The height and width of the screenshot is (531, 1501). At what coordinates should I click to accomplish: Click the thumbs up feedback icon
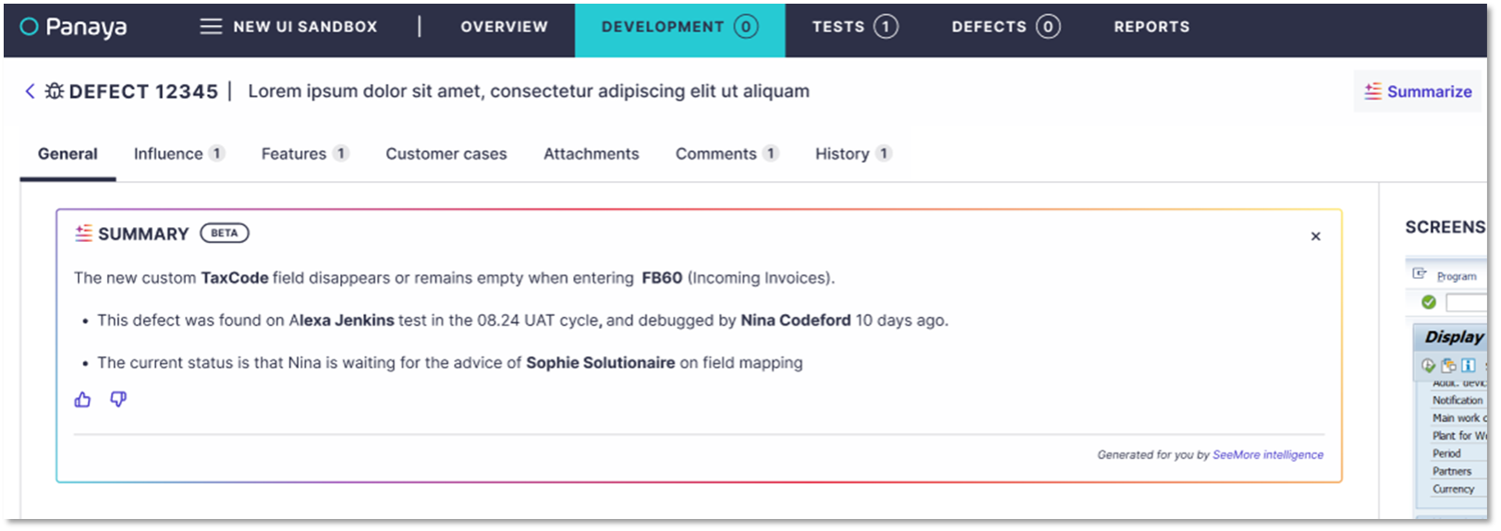tap(82, 399)
